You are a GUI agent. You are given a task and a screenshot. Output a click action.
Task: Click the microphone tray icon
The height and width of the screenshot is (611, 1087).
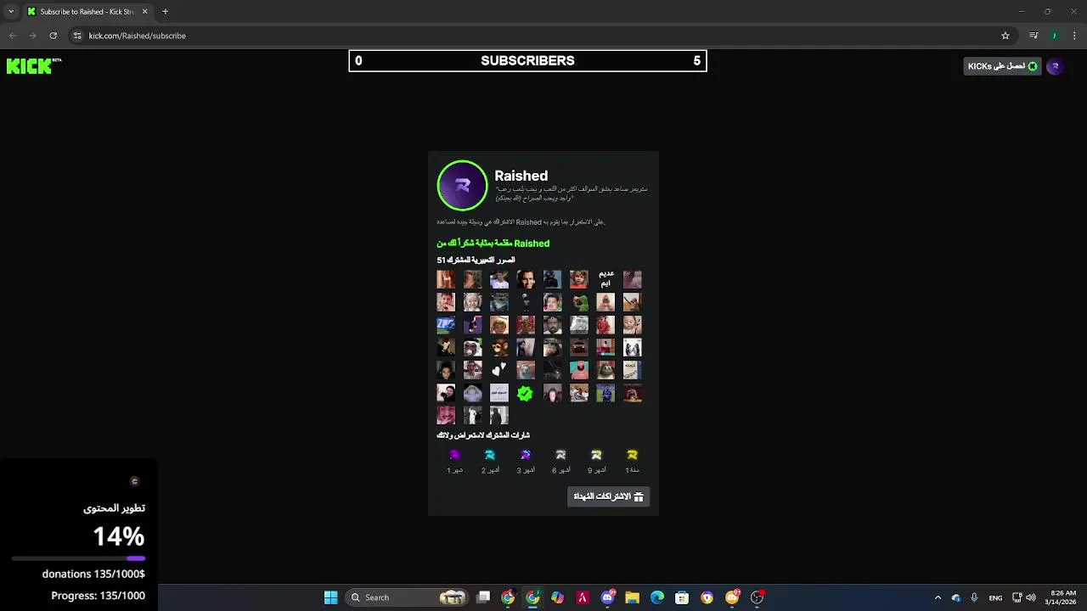(x=974, y=597)
